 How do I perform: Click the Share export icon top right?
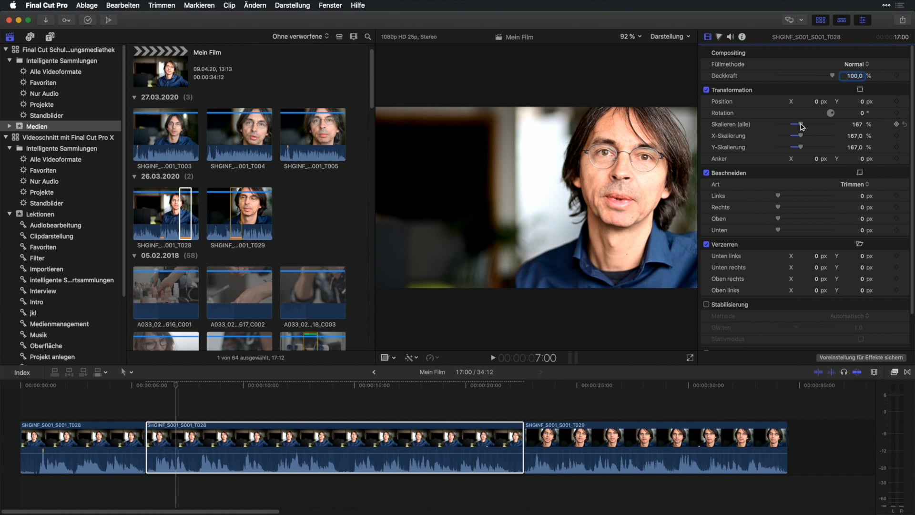point(903,20)
